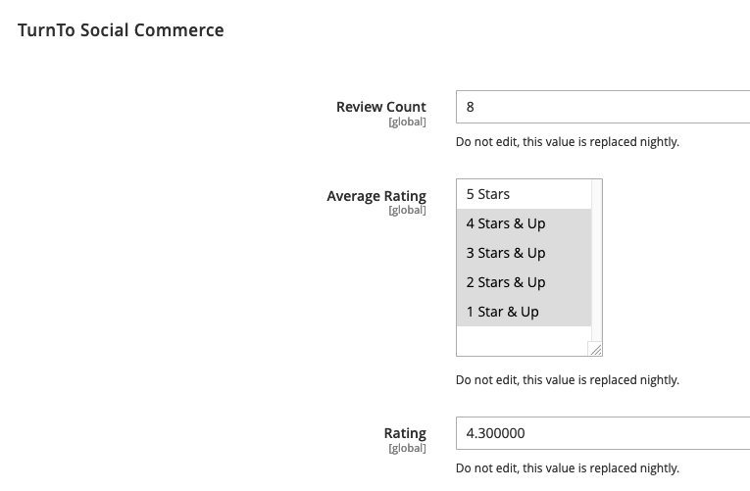
Task: Select the 4 Stars & Up option
Action: coord(524,223)
